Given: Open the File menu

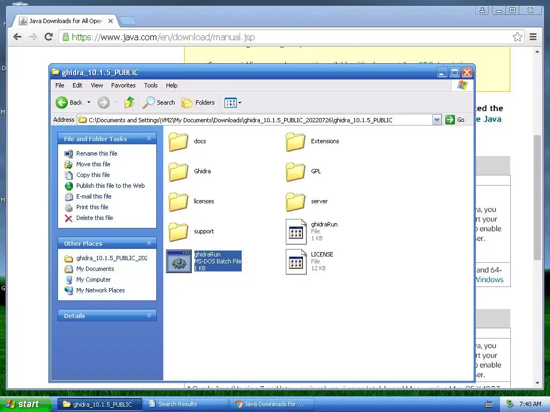Looking at the screenshot, I should click(x=60, y=85).
